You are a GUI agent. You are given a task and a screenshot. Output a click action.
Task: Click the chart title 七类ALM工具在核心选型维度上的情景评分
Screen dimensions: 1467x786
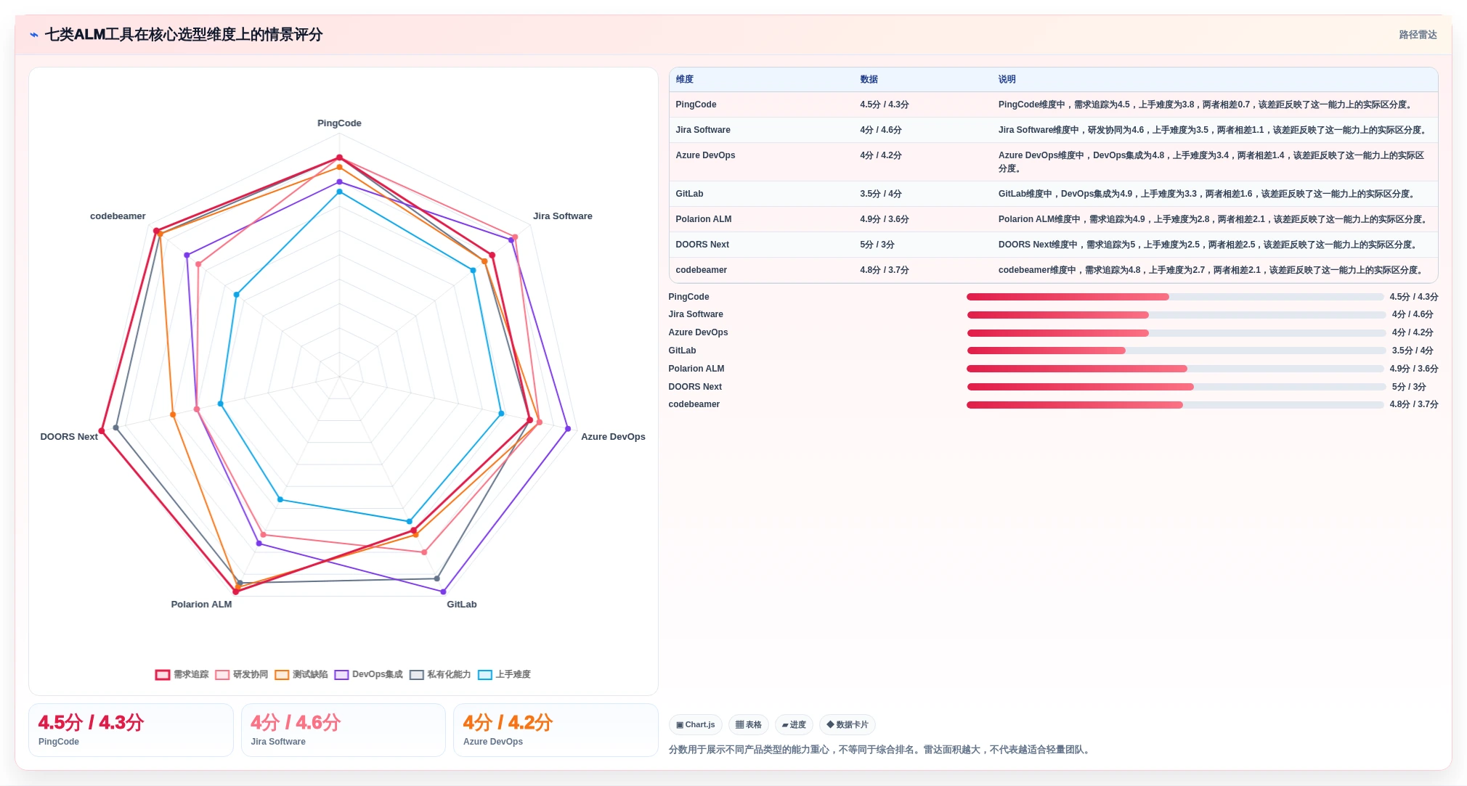point(184,35)
